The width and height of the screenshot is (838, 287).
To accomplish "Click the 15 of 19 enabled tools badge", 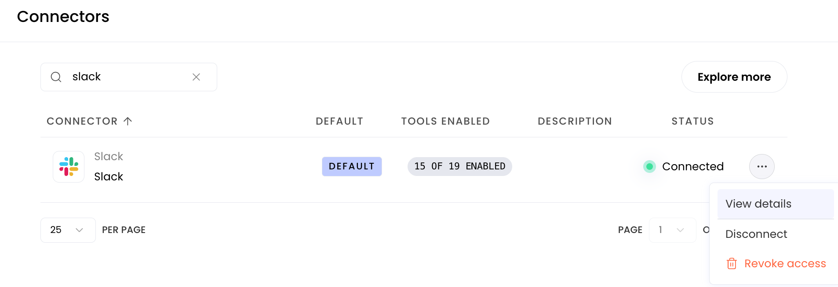I will (x=459, y=166).
